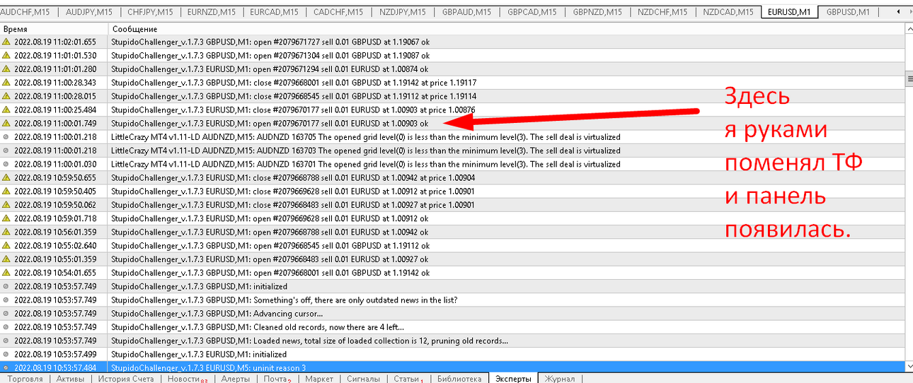This screenshot has width=913, height=383.
Task: Click the warning icon on the 10:59:01.718 row
Action: (x=6, y=218)
